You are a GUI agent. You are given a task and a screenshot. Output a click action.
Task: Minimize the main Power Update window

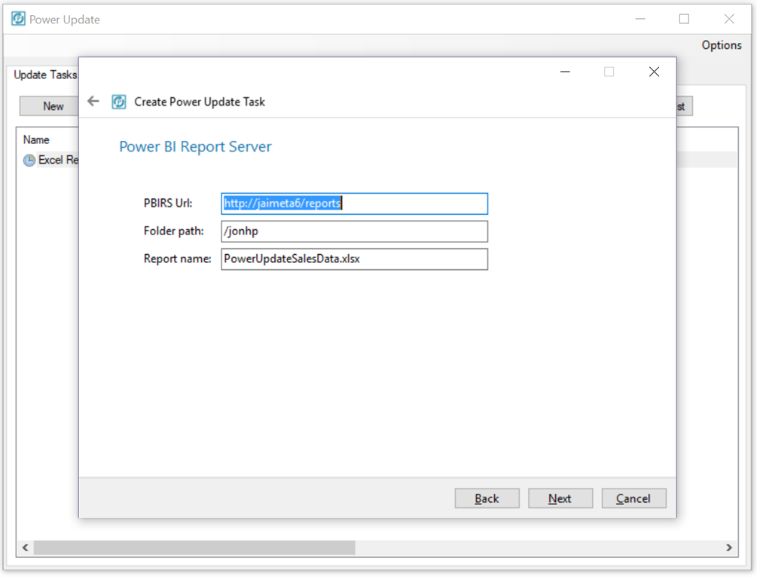[x=640, y=19]
